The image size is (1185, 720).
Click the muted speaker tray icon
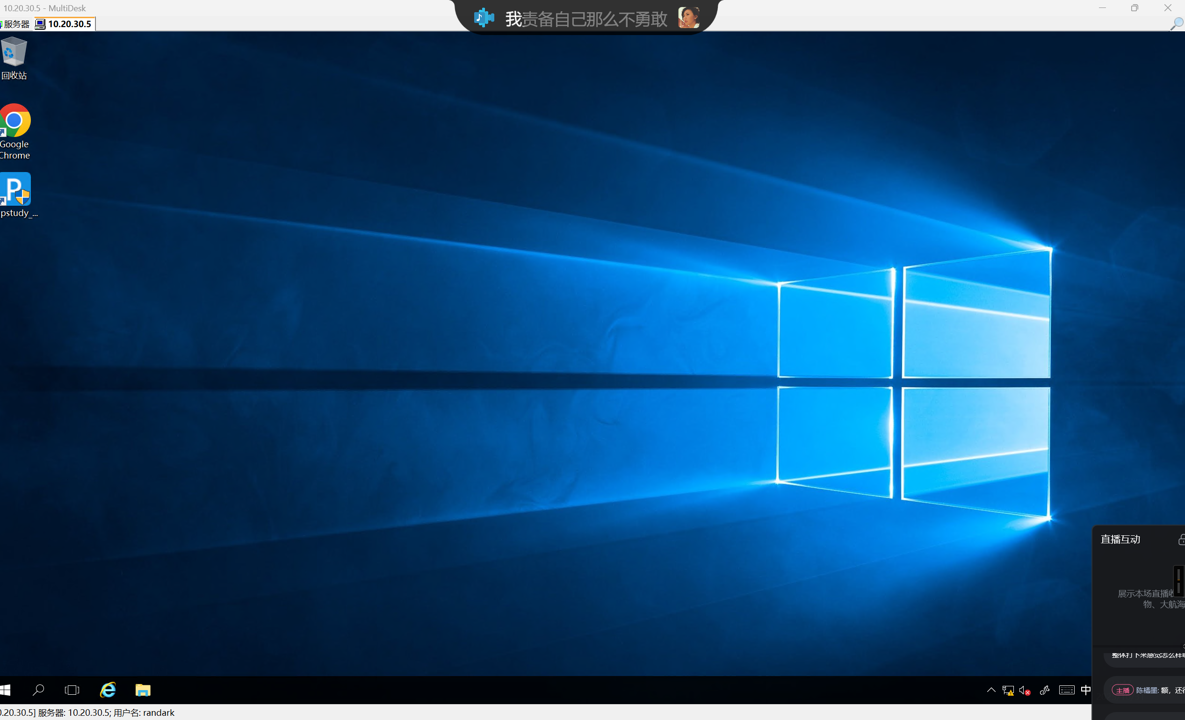1025,691
